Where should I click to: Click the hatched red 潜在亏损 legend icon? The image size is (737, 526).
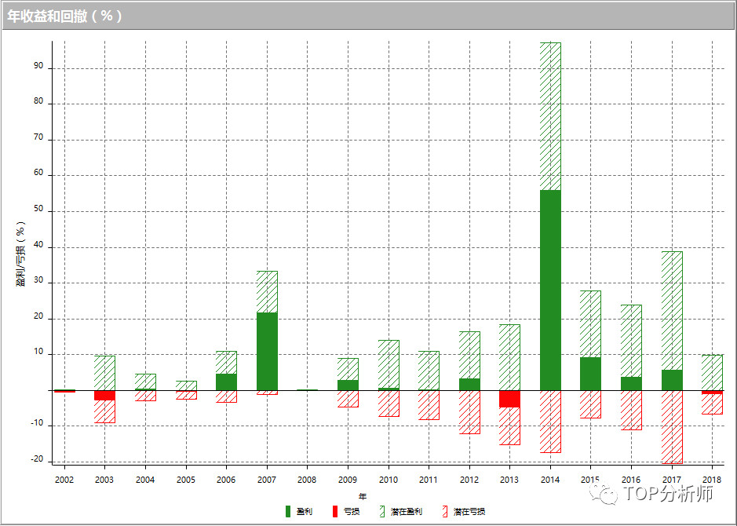[x=445, y=512]
